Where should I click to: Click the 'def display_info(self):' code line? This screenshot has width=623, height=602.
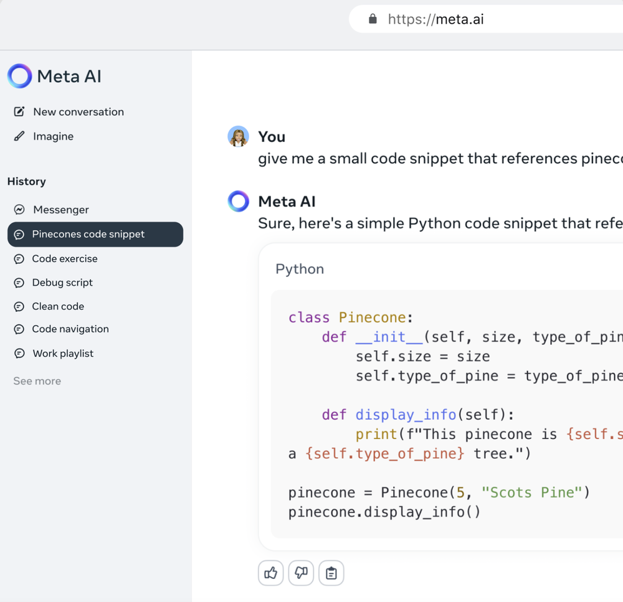pos(418,415)
